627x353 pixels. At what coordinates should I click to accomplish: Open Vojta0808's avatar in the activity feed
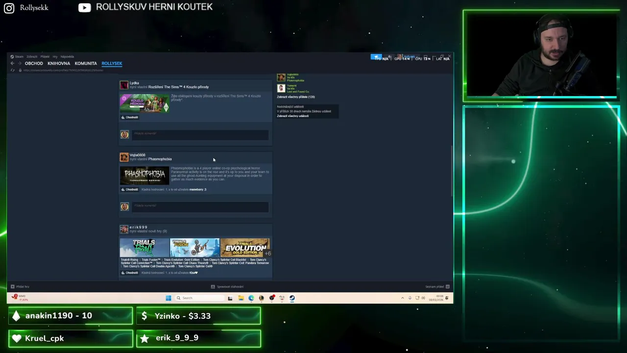pos(124,157)
